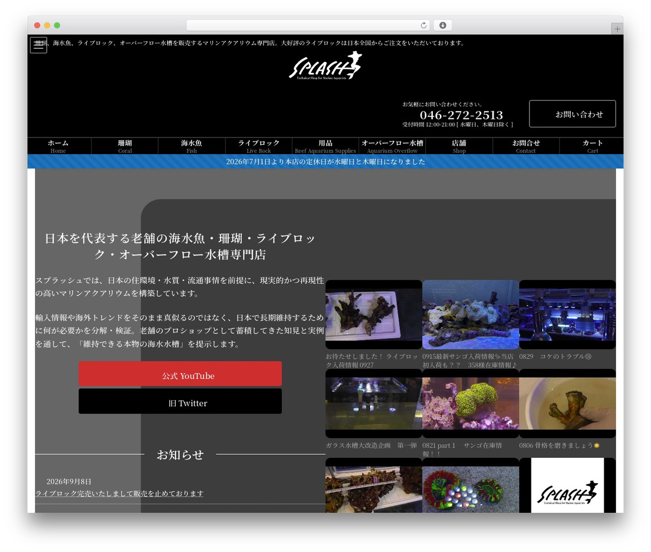Open a new tab with plus button
651x552 pixels.
pyautogui.click(x=617, y=29)
